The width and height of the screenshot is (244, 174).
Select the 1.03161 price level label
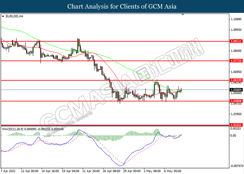(x=236, y=125)
